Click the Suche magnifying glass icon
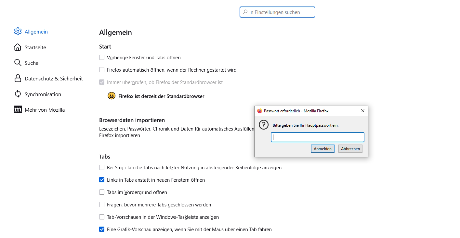460x238 pixels. (18, 63)
